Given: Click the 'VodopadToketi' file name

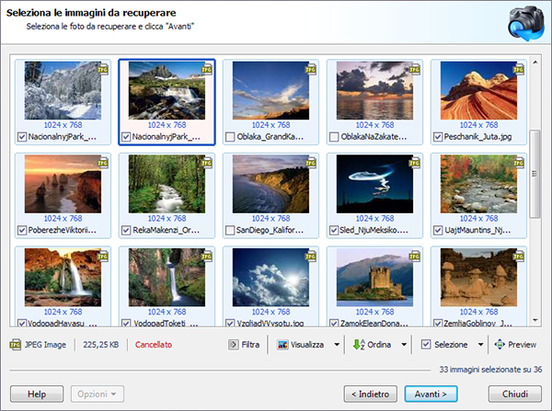Looking at the screenshot, I should point(165,323).
